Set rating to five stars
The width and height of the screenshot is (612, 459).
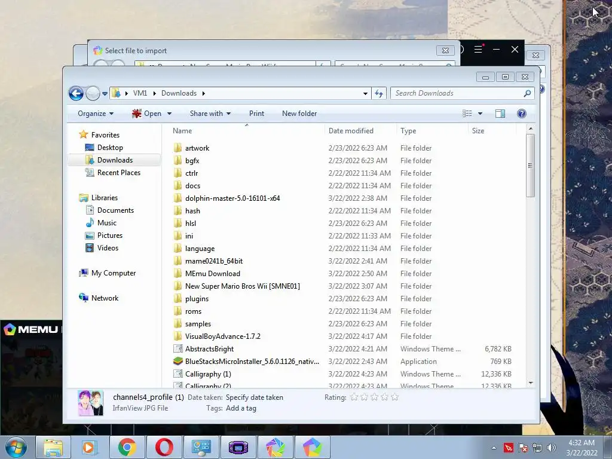[x=394, y=397]
